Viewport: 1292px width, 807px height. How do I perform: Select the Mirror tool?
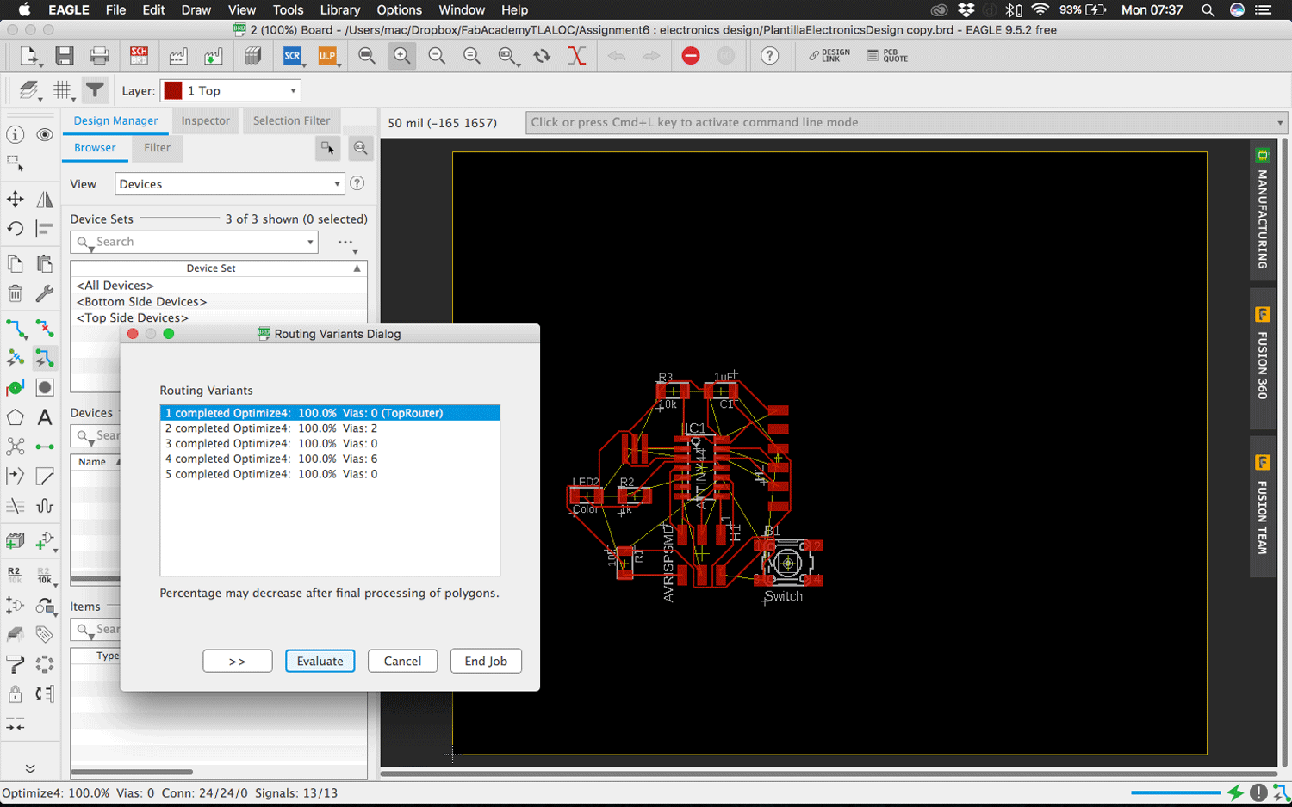[x=45, y=200]
